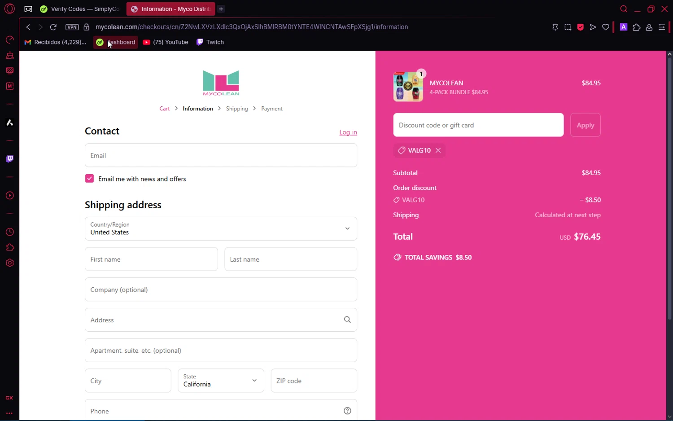Switch to Verify Codes SimplyCodes tab
Screen dimensions: 673x421
(80, 9)
